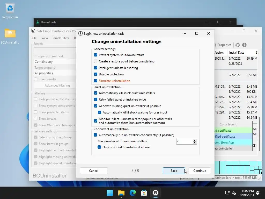The width and height of the screenshot is (265, 199).
Task: Uncheck Disable protection
Action: click(x=96, y=74)
